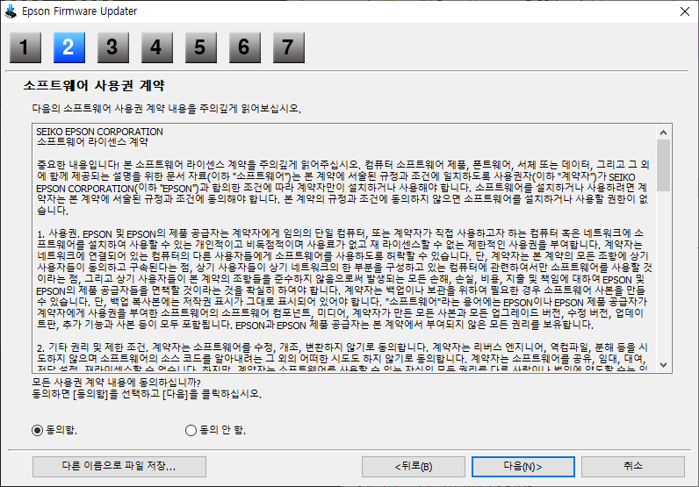The image size is (699, 487).
Task: Click 다른 이름으로 파일 저장 button
Action: 119,467
